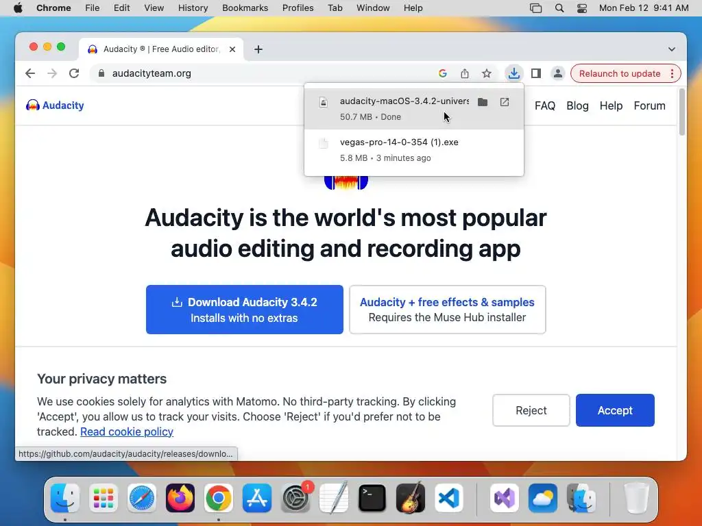This screenshot has width=702, height=526.
Task: Click the lock site info icon
Action: pos(101,73)
